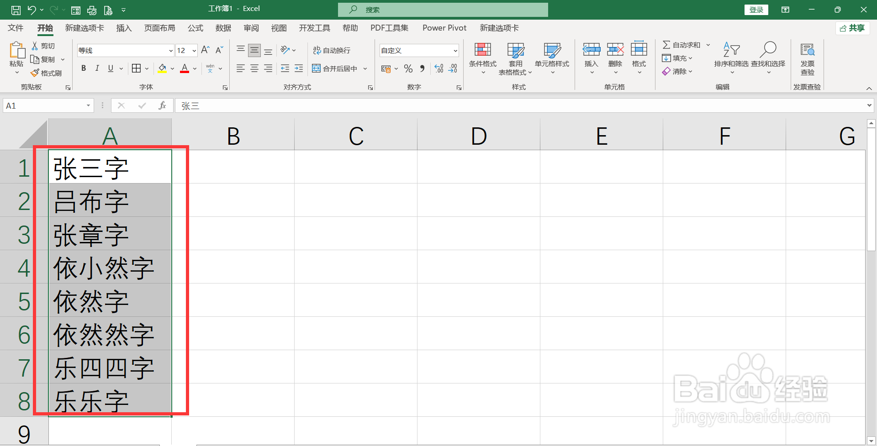Click the Format Painter brush icon

point(35,73)
